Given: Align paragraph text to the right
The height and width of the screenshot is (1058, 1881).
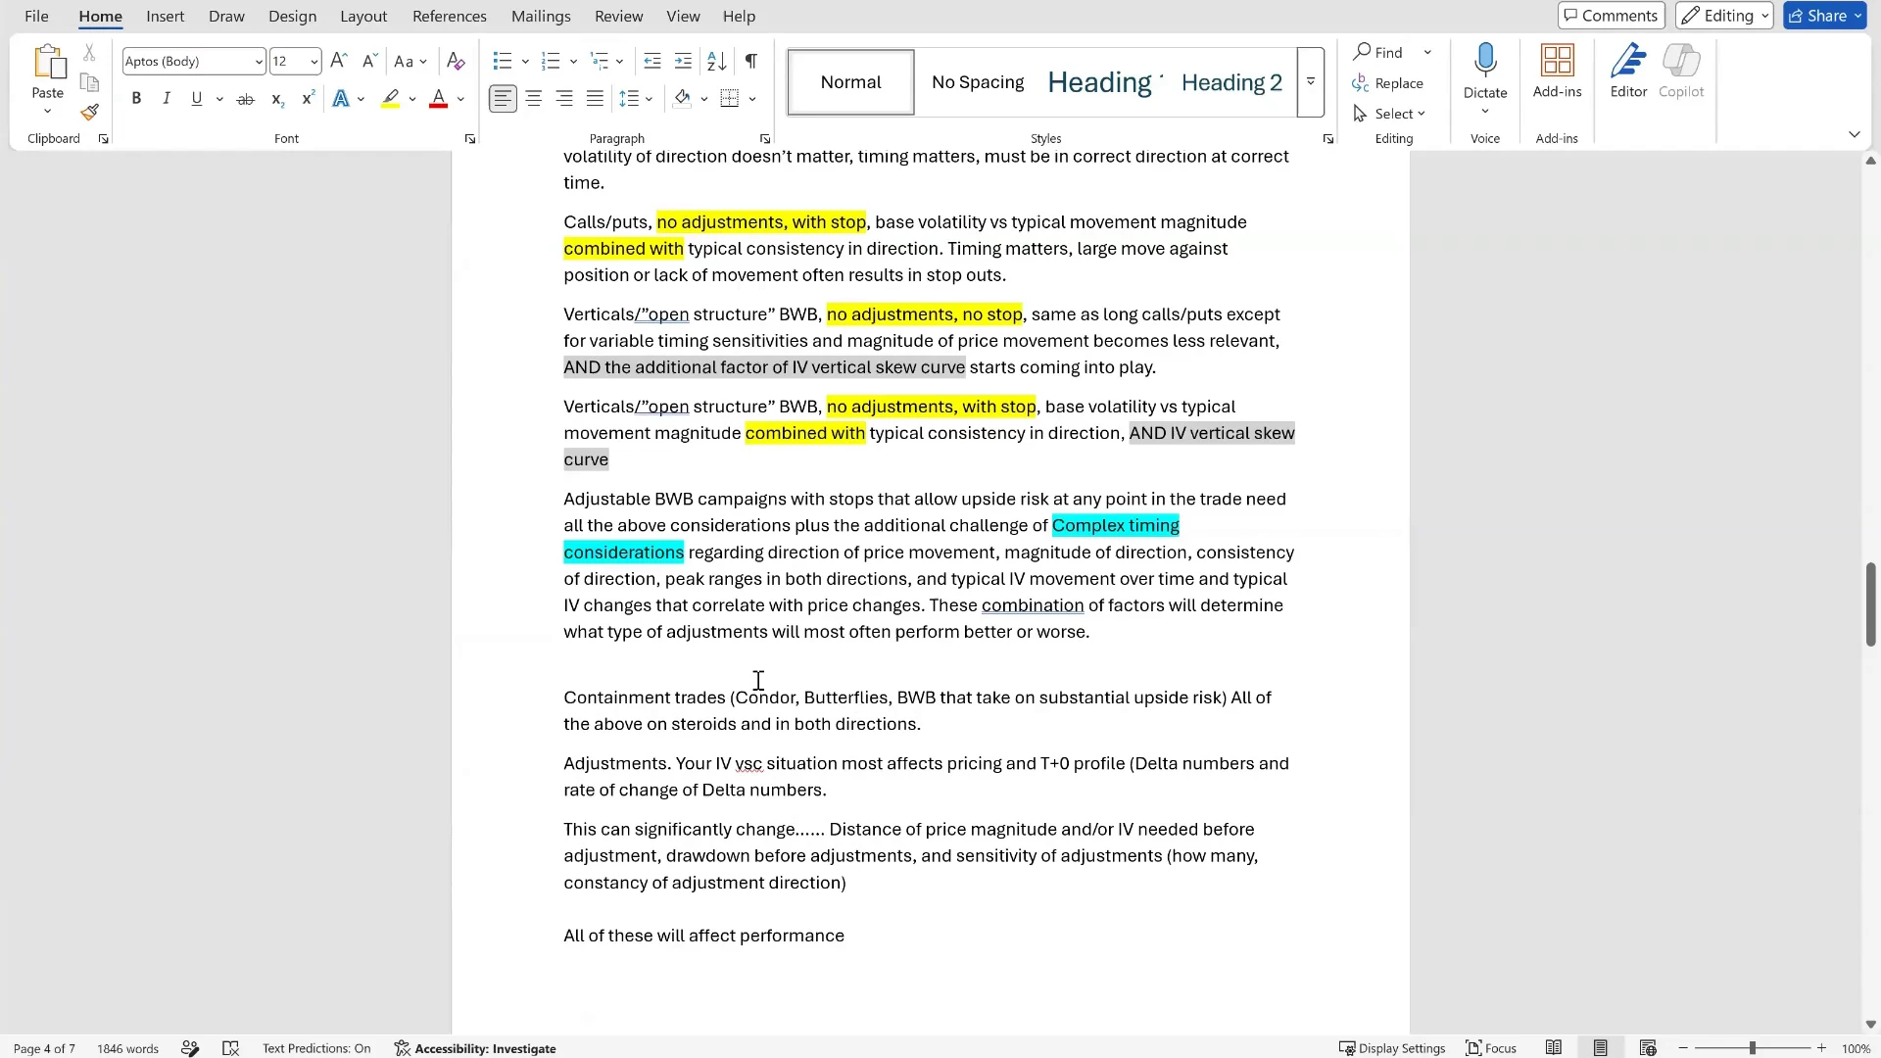Looking at the screenshot, I should (564, 98).
